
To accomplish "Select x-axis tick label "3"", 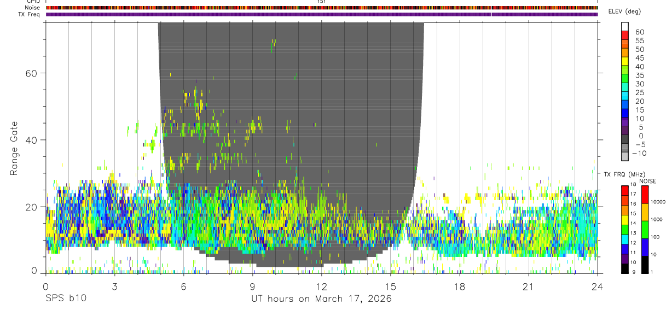I will (x=114, y=286).
